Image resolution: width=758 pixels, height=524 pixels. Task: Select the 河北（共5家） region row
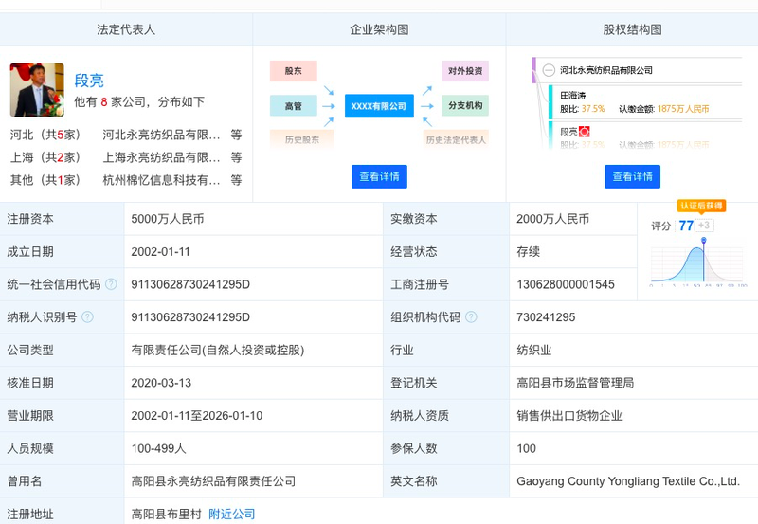click(126, 135)
